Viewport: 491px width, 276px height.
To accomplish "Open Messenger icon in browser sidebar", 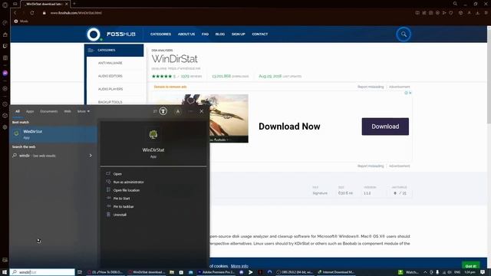I will 5,73.
